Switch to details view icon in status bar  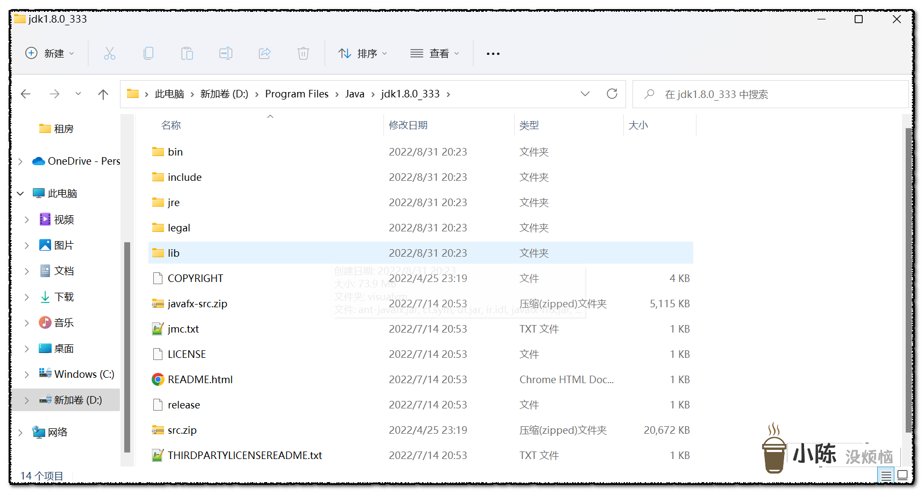886,476
